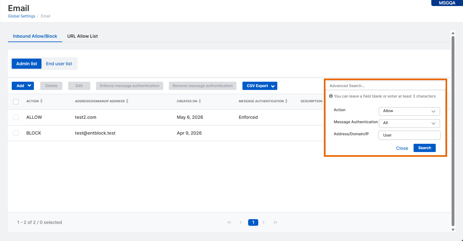Screen dimensions: 463x241
Task: Switch to URL Allow List tab
Action: 82,36
